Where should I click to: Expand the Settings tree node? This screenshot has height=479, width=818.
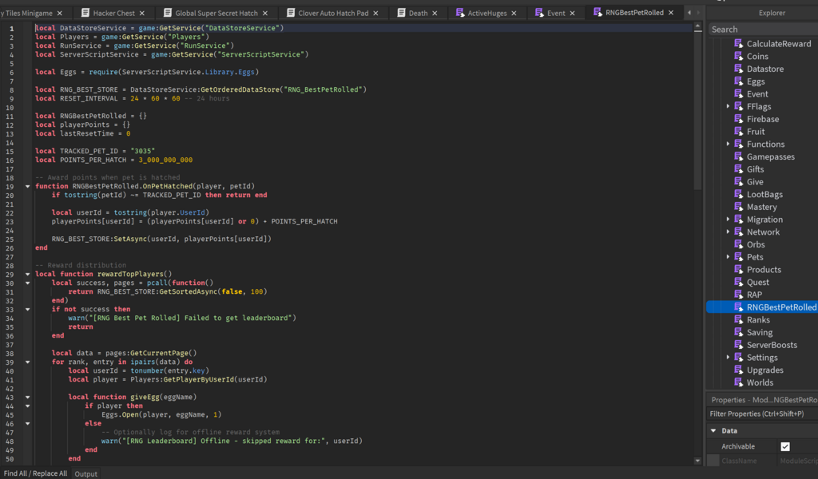coord(728,358)
